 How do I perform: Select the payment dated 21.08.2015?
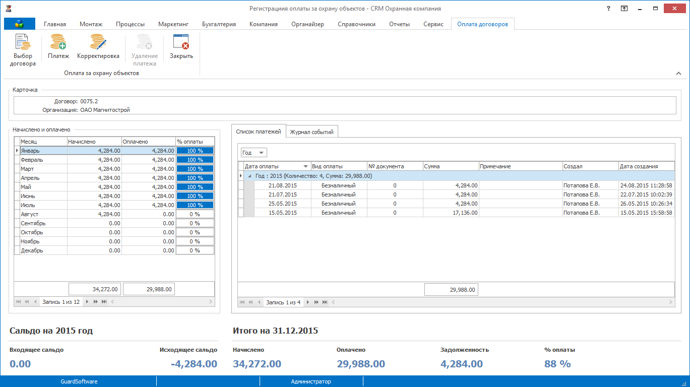[456, 185]
